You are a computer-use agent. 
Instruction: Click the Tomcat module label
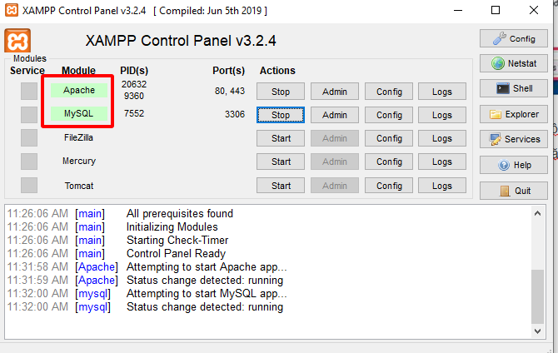click(79, 186)
